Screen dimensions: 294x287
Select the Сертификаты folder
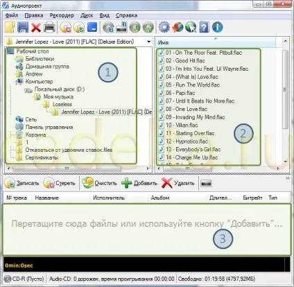point(42,157)
